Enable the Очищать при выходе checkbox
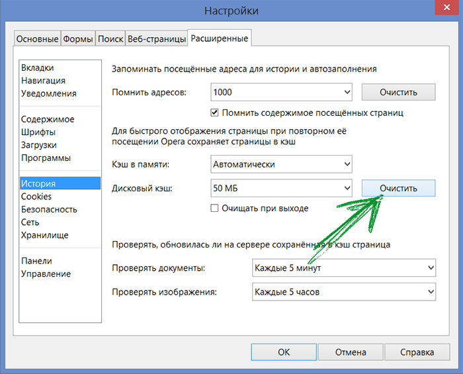Image resolution: width=463 pixels, height=374 pixels. click(214, 208)
